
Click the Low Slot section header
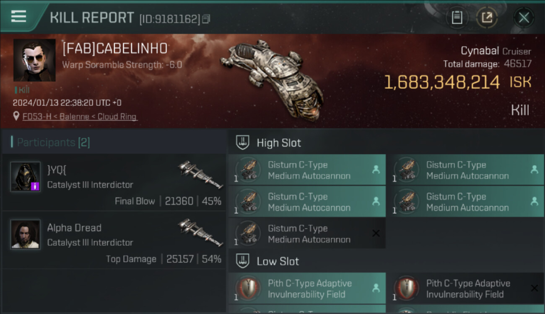coord(278,261)
